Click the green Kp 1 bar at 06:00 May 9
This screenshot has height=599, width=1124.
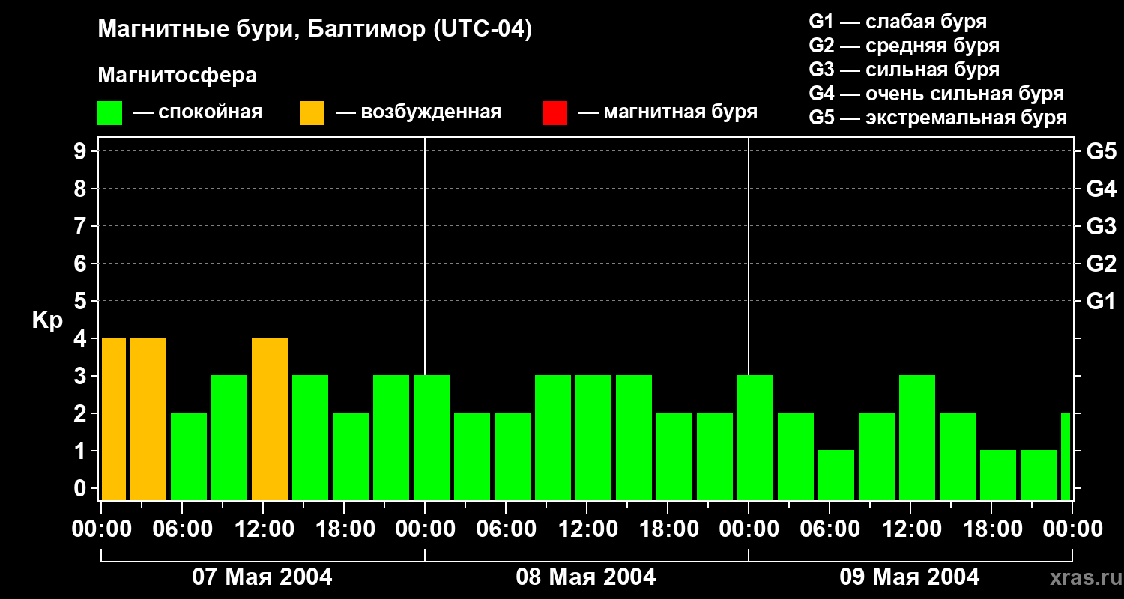click(x=836, y=475)
